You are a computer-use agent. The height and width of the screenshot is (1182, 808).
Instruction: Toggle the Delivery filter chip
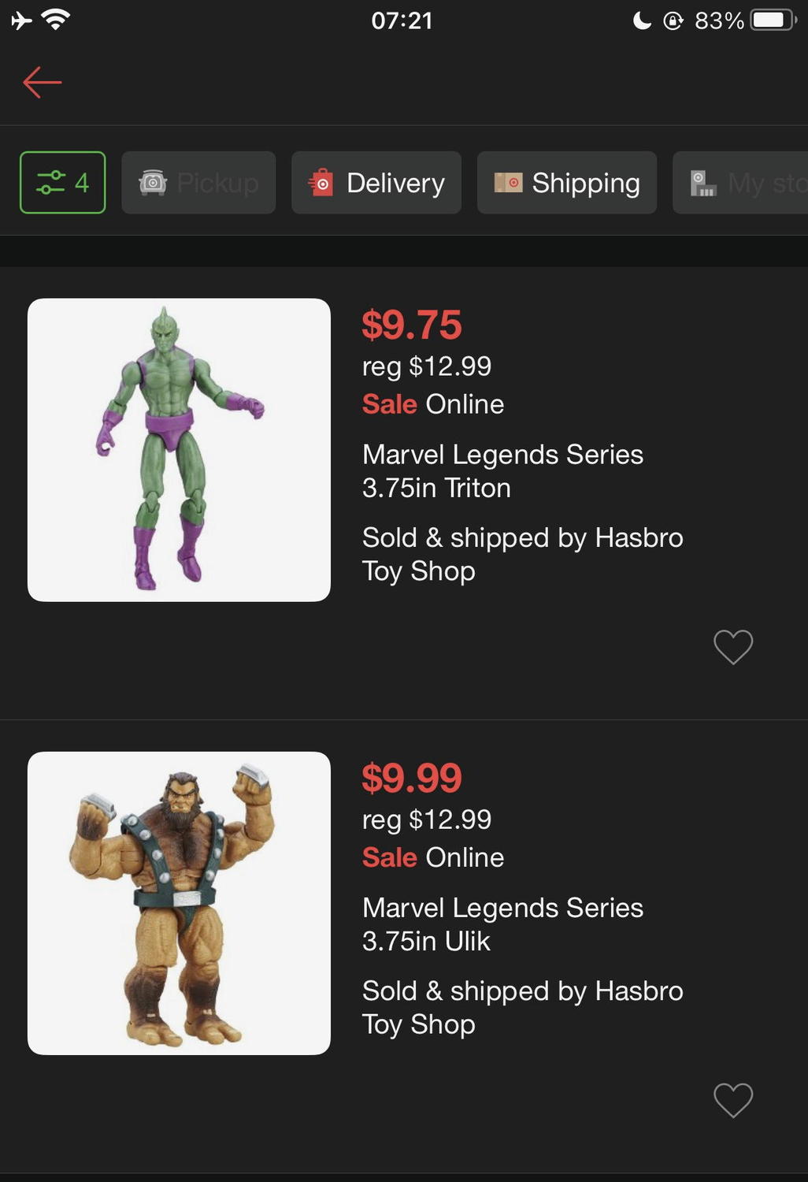click(x=376, y=183)
